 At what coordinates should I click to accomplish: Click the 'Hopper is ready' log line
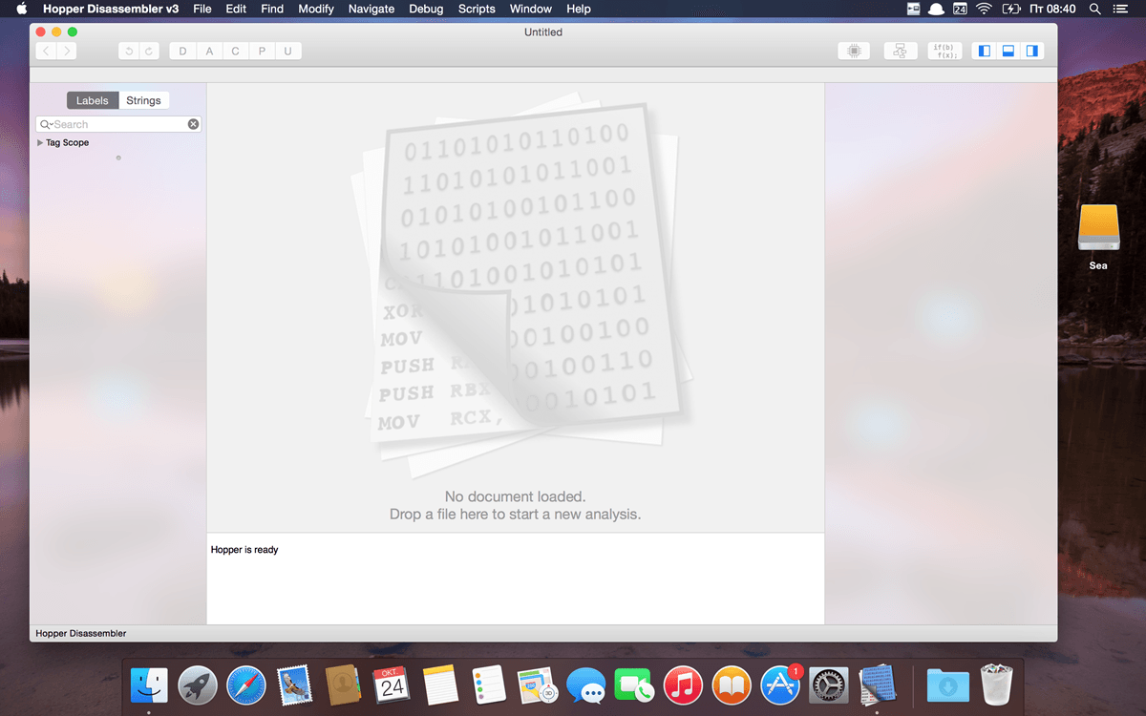click(x=244, y=550)
